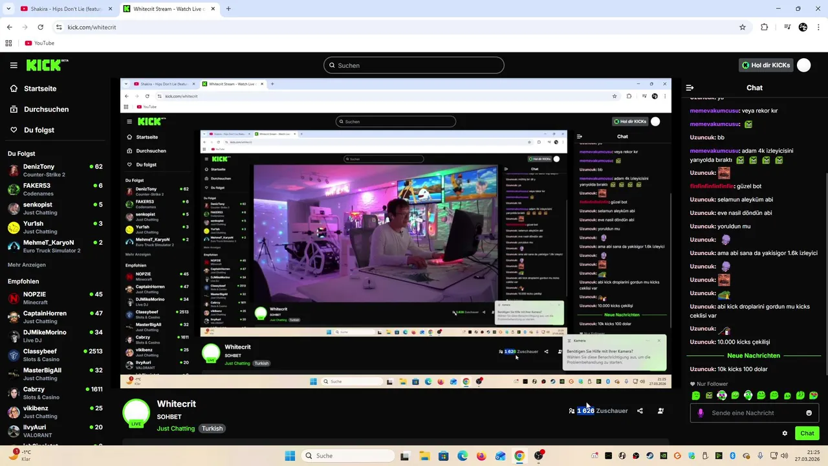Click the Startseite home icon in the main sidebar
The height and width of the screenshot is (466, 828).
[x=14, y=89]
